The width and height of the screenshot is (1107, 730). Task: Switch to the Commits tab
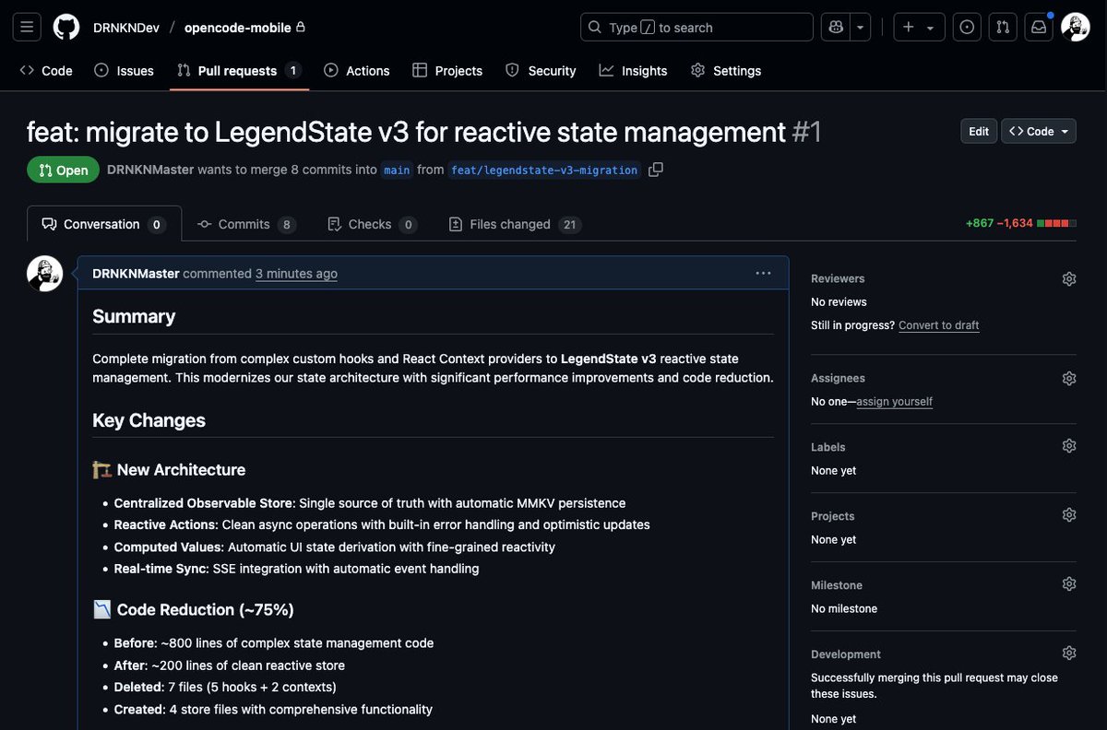(x=246, y=224)
